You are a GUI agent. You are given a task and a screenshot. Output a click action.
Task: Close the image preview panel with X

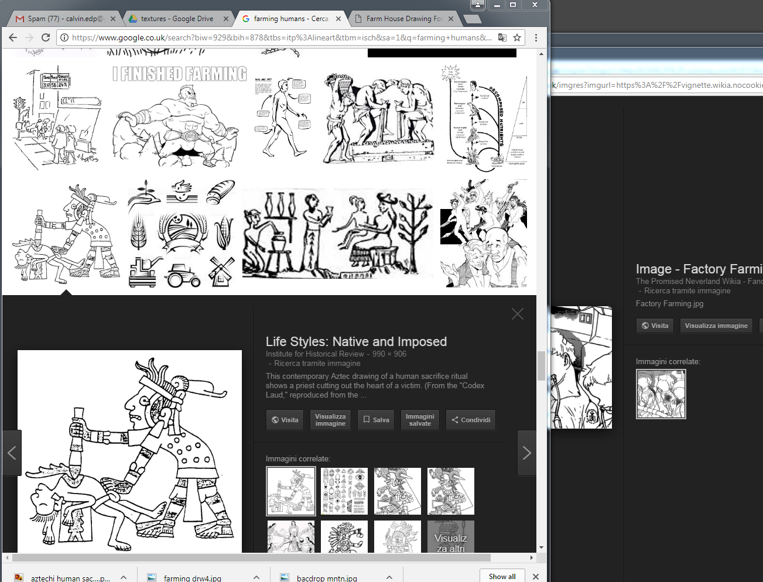point(517,314)
